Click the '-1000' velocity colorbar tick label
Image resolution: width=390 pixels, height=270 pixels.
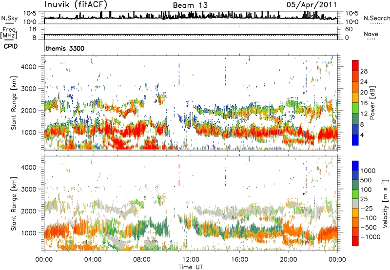(370, 237)
